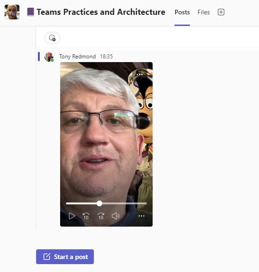Add a new tab with plus icon
Image resolution: width=259 pixels, height=272 pixels.
click(x=221, y=12)
